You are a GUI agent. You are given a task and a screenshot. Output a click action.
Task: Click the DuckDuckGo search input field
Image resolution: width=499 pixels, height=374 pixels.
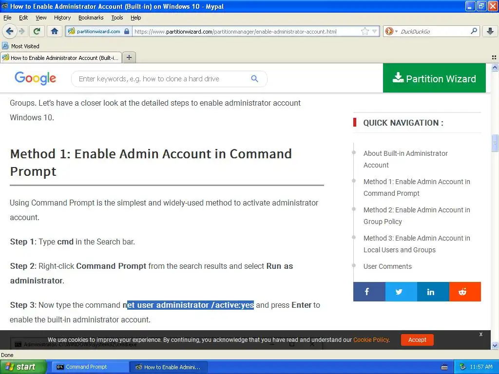coord(434,32)
